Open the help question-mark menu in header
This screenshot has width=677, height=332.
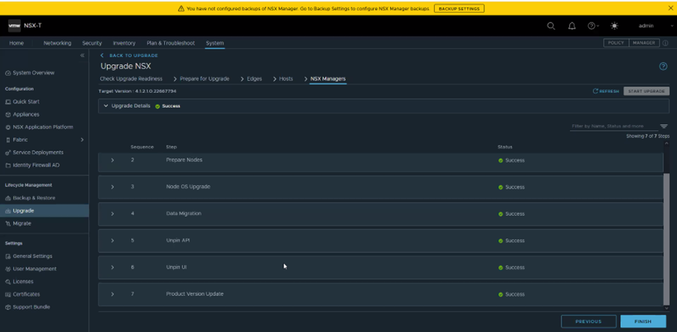pyautogui.click(x=593, y=26)
